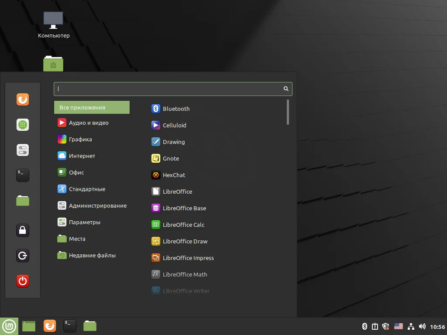Open the HexChat application
Image resolution: width=447 pixels, height=335 pixels.
174,175
